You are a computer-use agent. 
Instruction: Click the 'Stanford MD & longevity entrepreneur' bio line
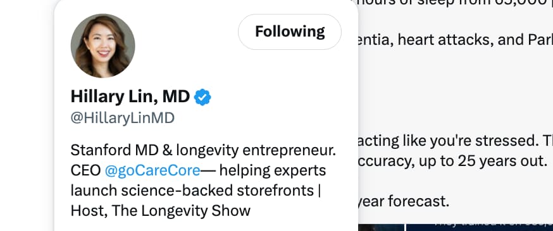(203, 150)
